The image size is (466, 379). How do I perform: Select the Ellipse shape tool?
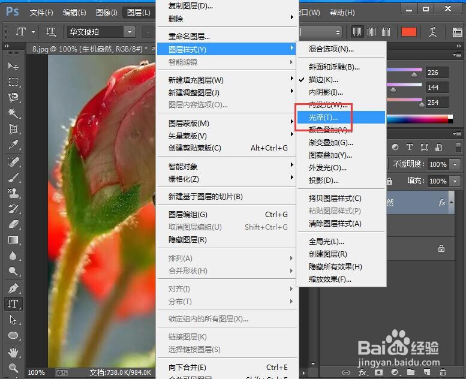13,336
